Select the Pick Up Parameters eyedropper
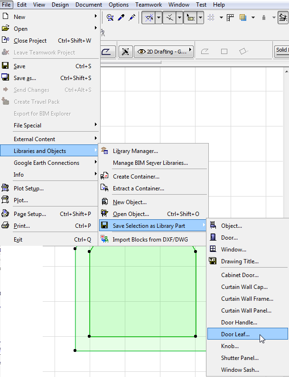This screenshot has height=377, width=289. [x=121, y=18]
